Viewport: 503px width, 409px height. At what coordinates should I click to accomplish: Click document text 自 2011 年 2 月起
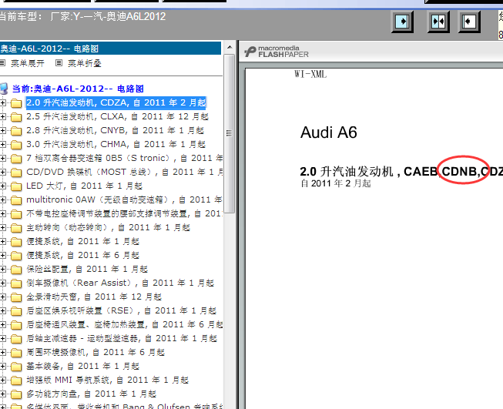pos(336,183)
